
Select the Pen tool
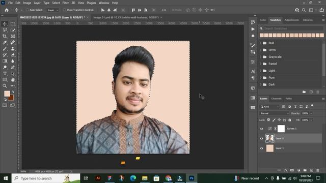coord(13,67)
